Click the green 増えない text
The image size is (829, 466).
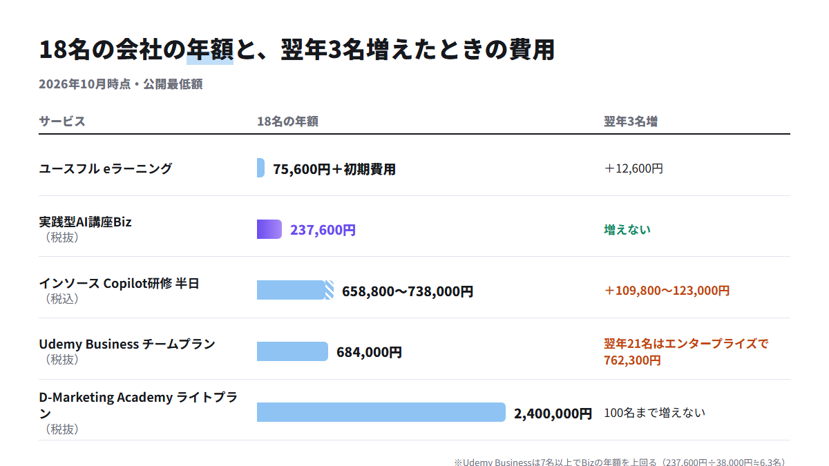(x=627, y=230)
